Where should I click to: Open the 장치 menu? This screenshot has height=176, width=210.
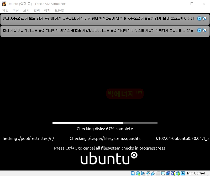[x=47, y=10]
